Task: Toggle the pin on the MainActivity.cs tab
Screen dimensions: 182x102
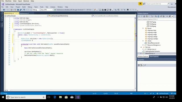Action: click(16, 13)
